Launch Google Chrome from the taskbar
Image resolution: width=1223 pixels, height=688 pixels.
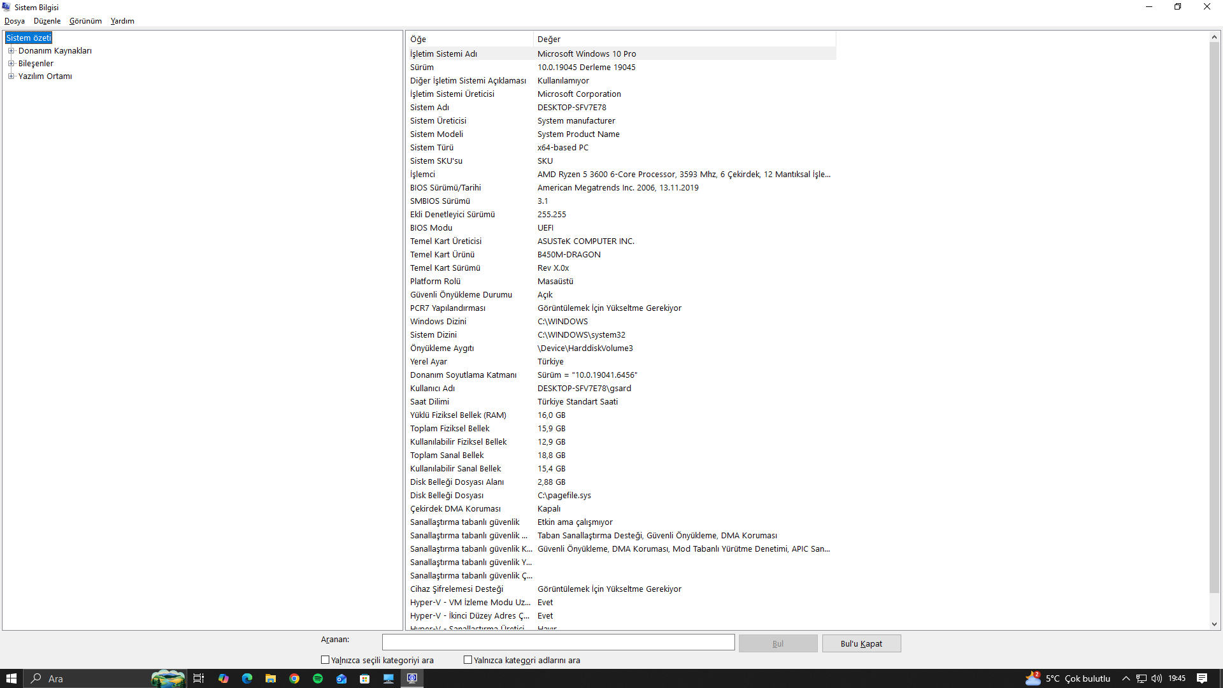[x=294, y=678]
